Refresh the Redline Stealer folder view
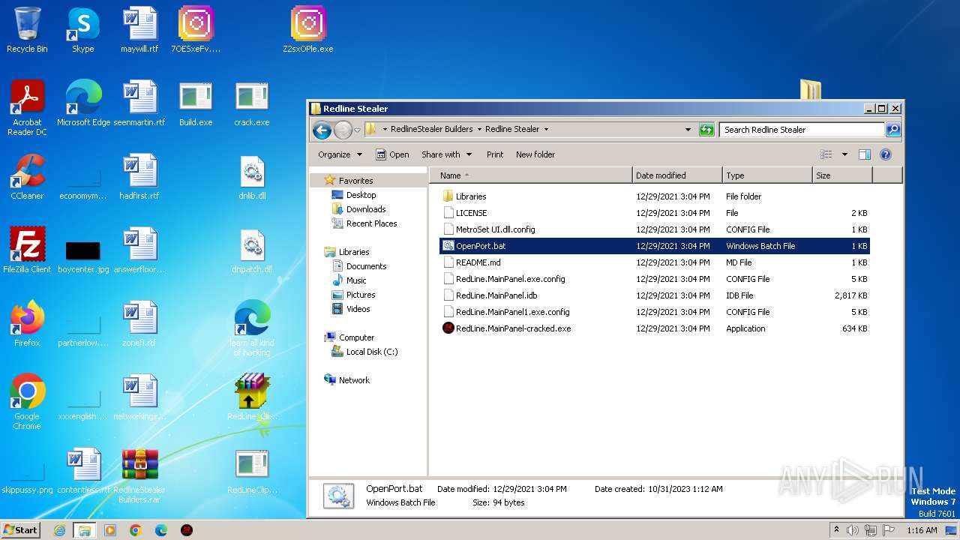960x540 pixels. pos(706,130)
